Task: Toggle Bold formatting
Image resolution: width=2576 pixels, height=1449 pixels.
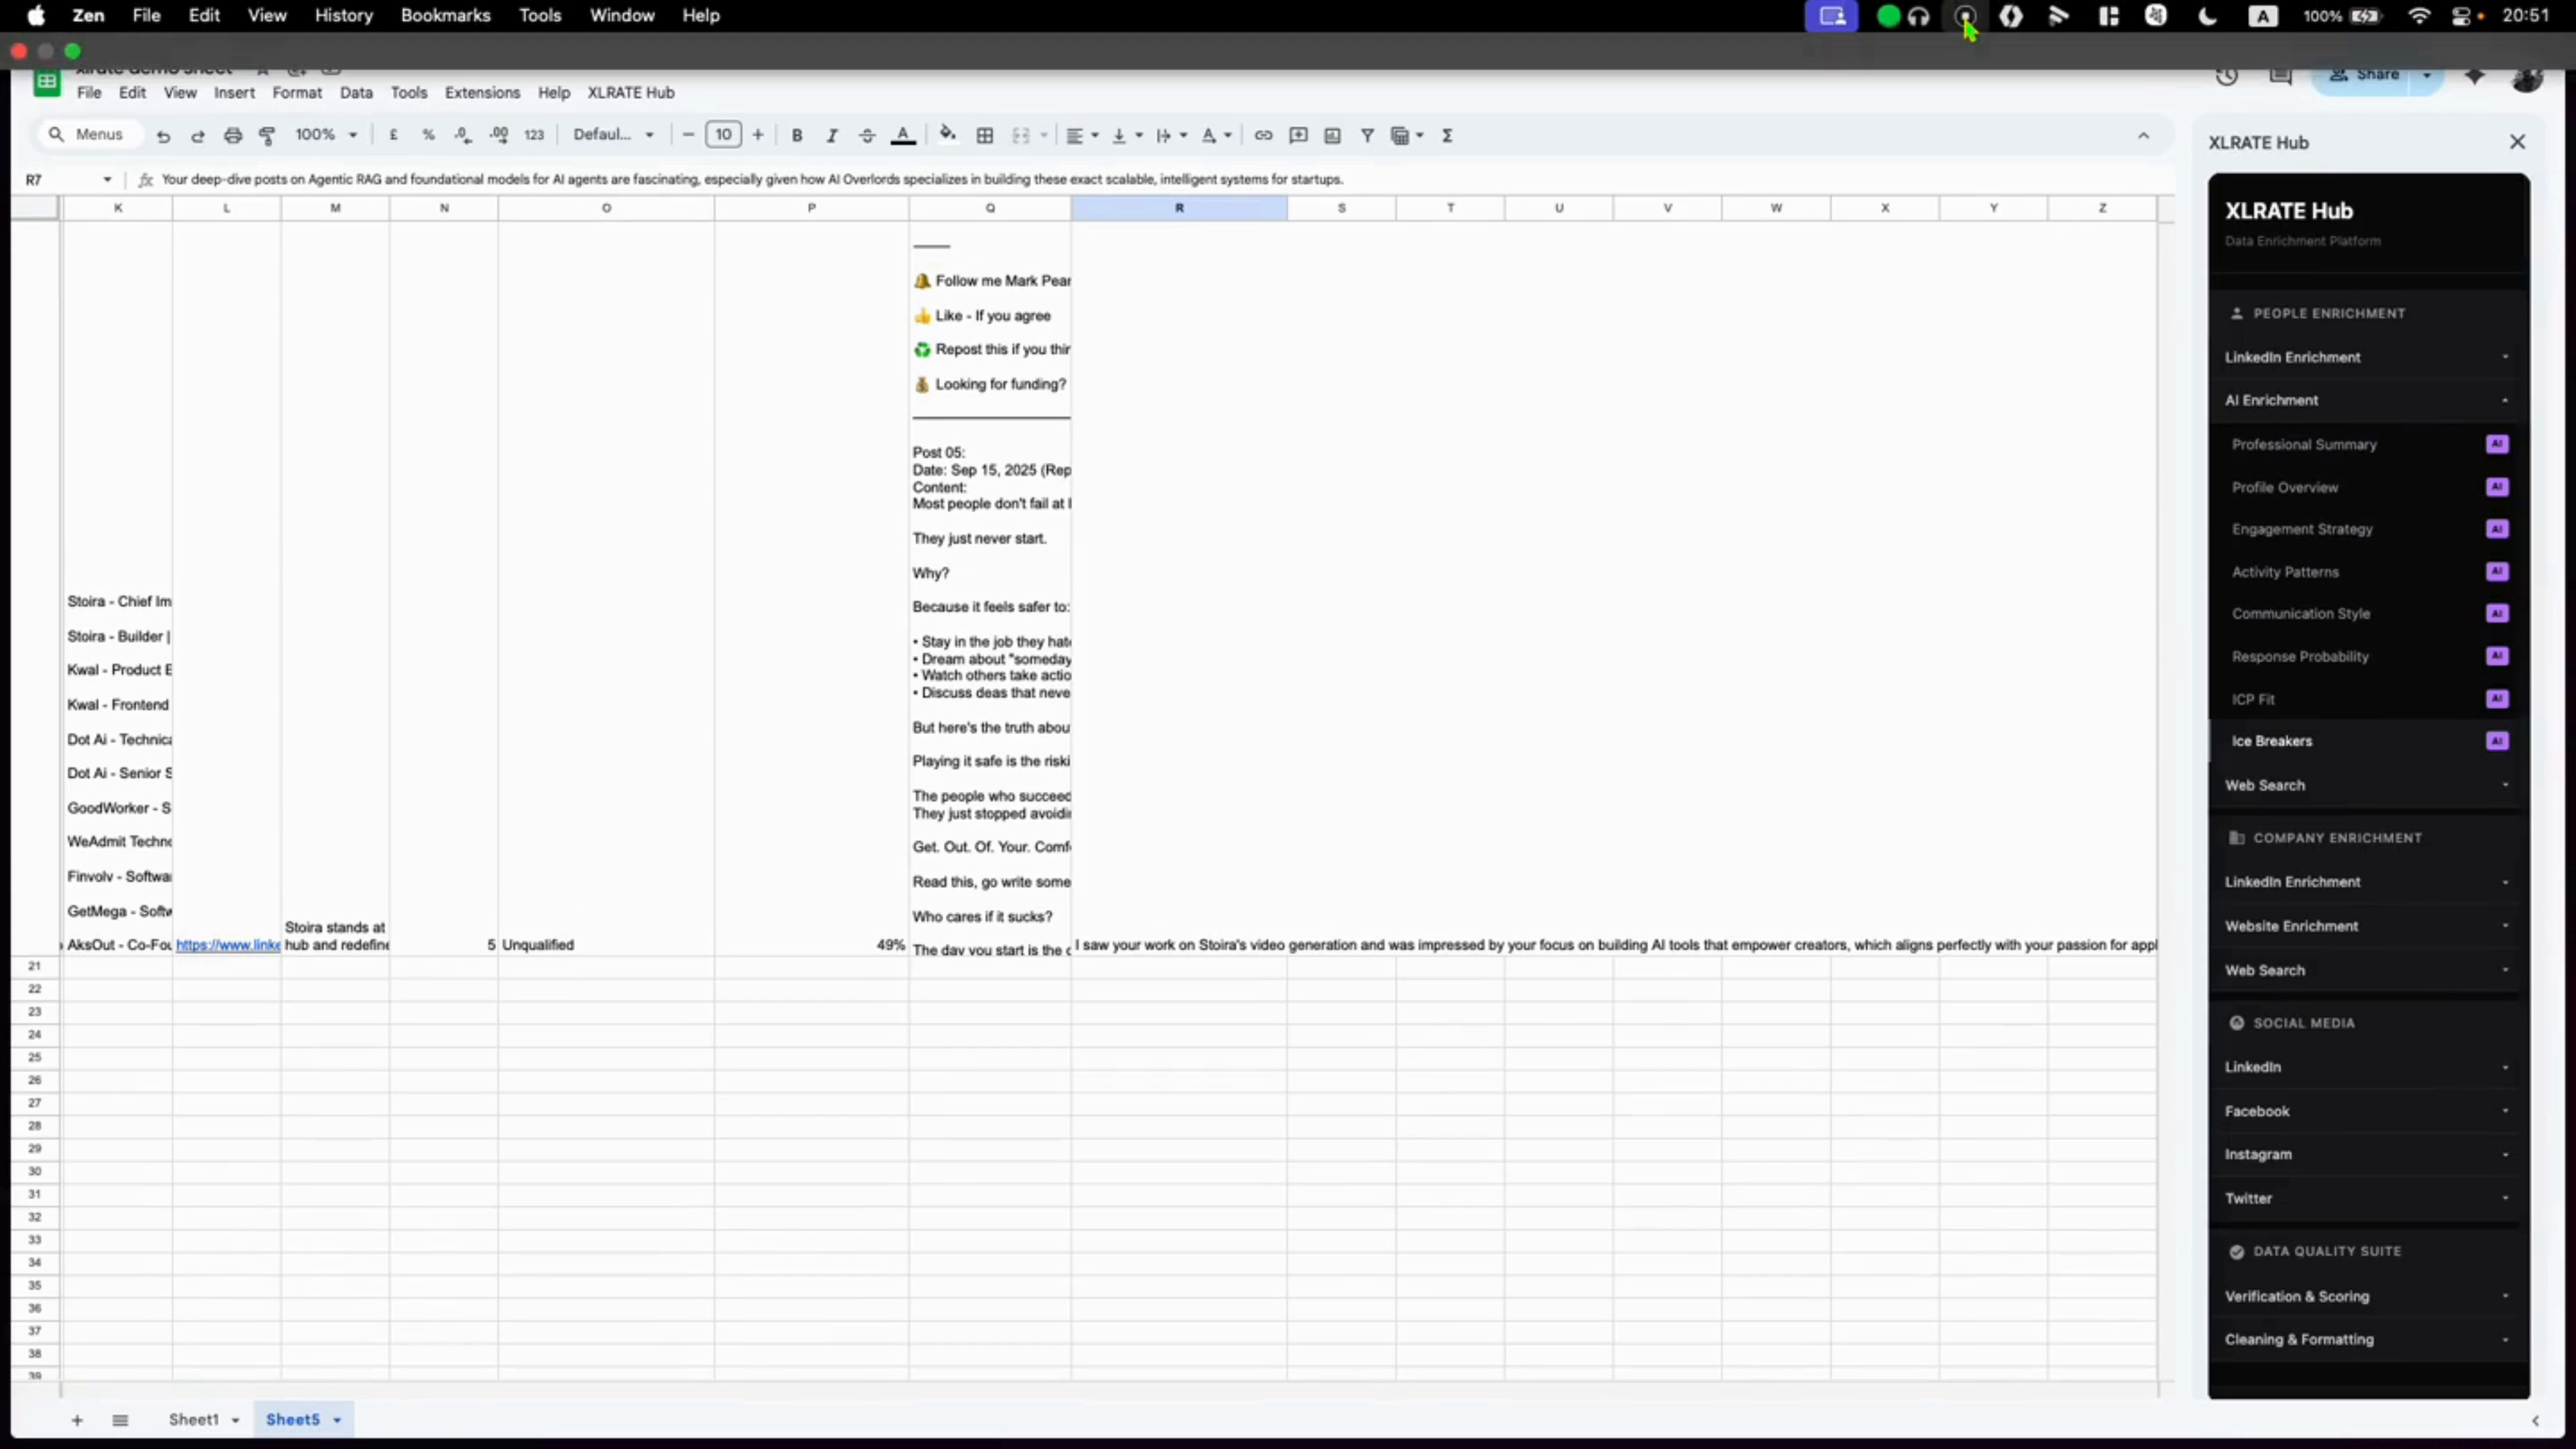Action: (x=796, y=135)
